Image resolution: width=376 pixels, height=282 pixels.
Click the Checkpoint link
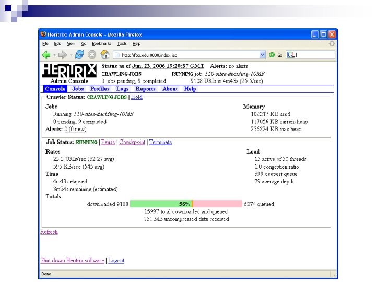point(132,142)
